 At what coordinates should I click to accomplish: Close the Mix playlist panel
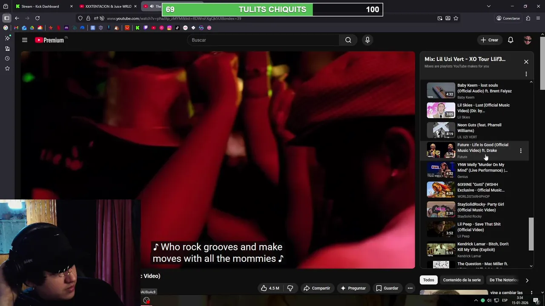[x=526, y=62]
